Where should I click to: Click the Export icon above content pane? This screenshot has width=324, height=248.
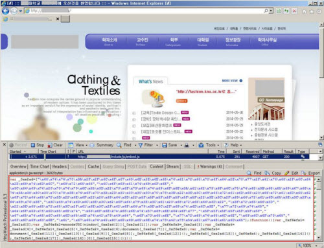coord(304,173)
